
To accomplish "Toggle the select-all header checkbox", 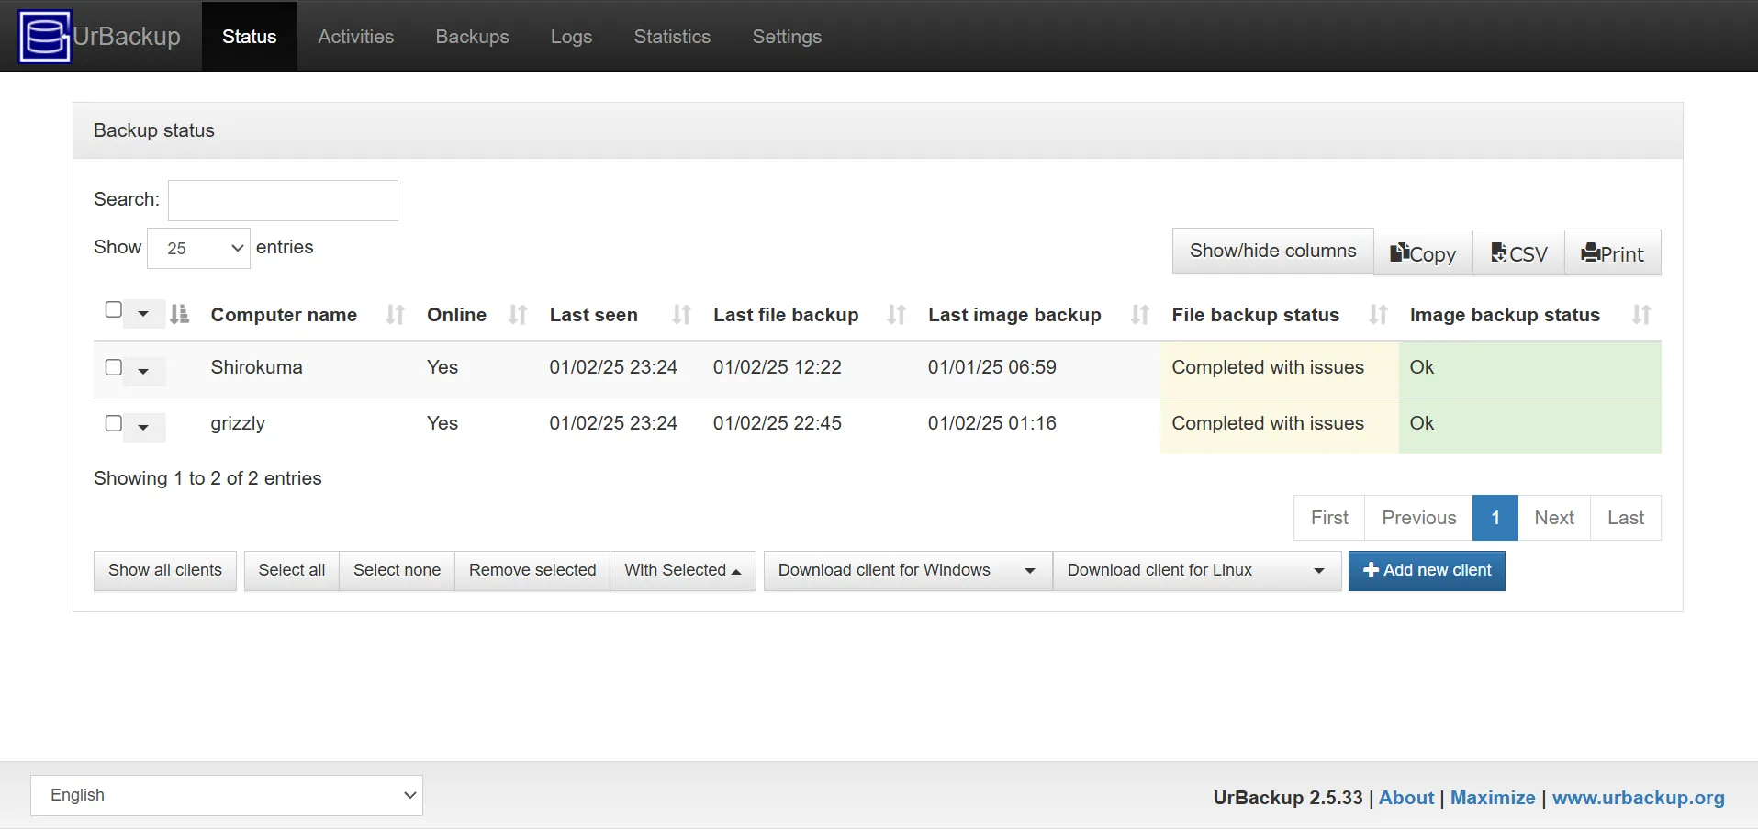I will pos(114,309).
